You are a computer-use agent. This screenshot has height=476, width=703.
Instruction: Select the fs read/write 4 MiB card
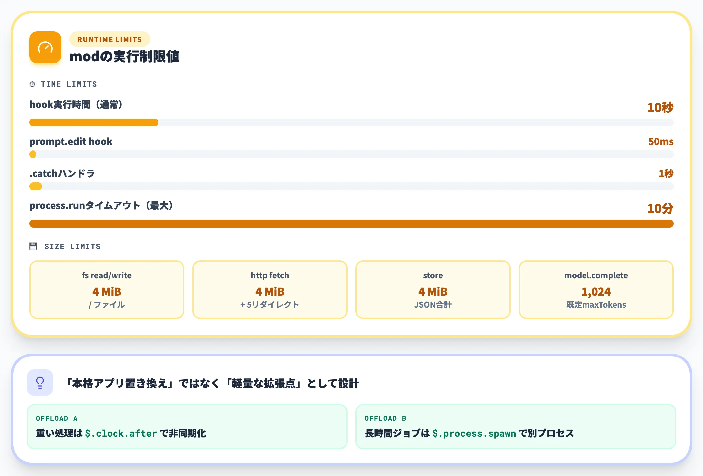(x=107, y=290)
